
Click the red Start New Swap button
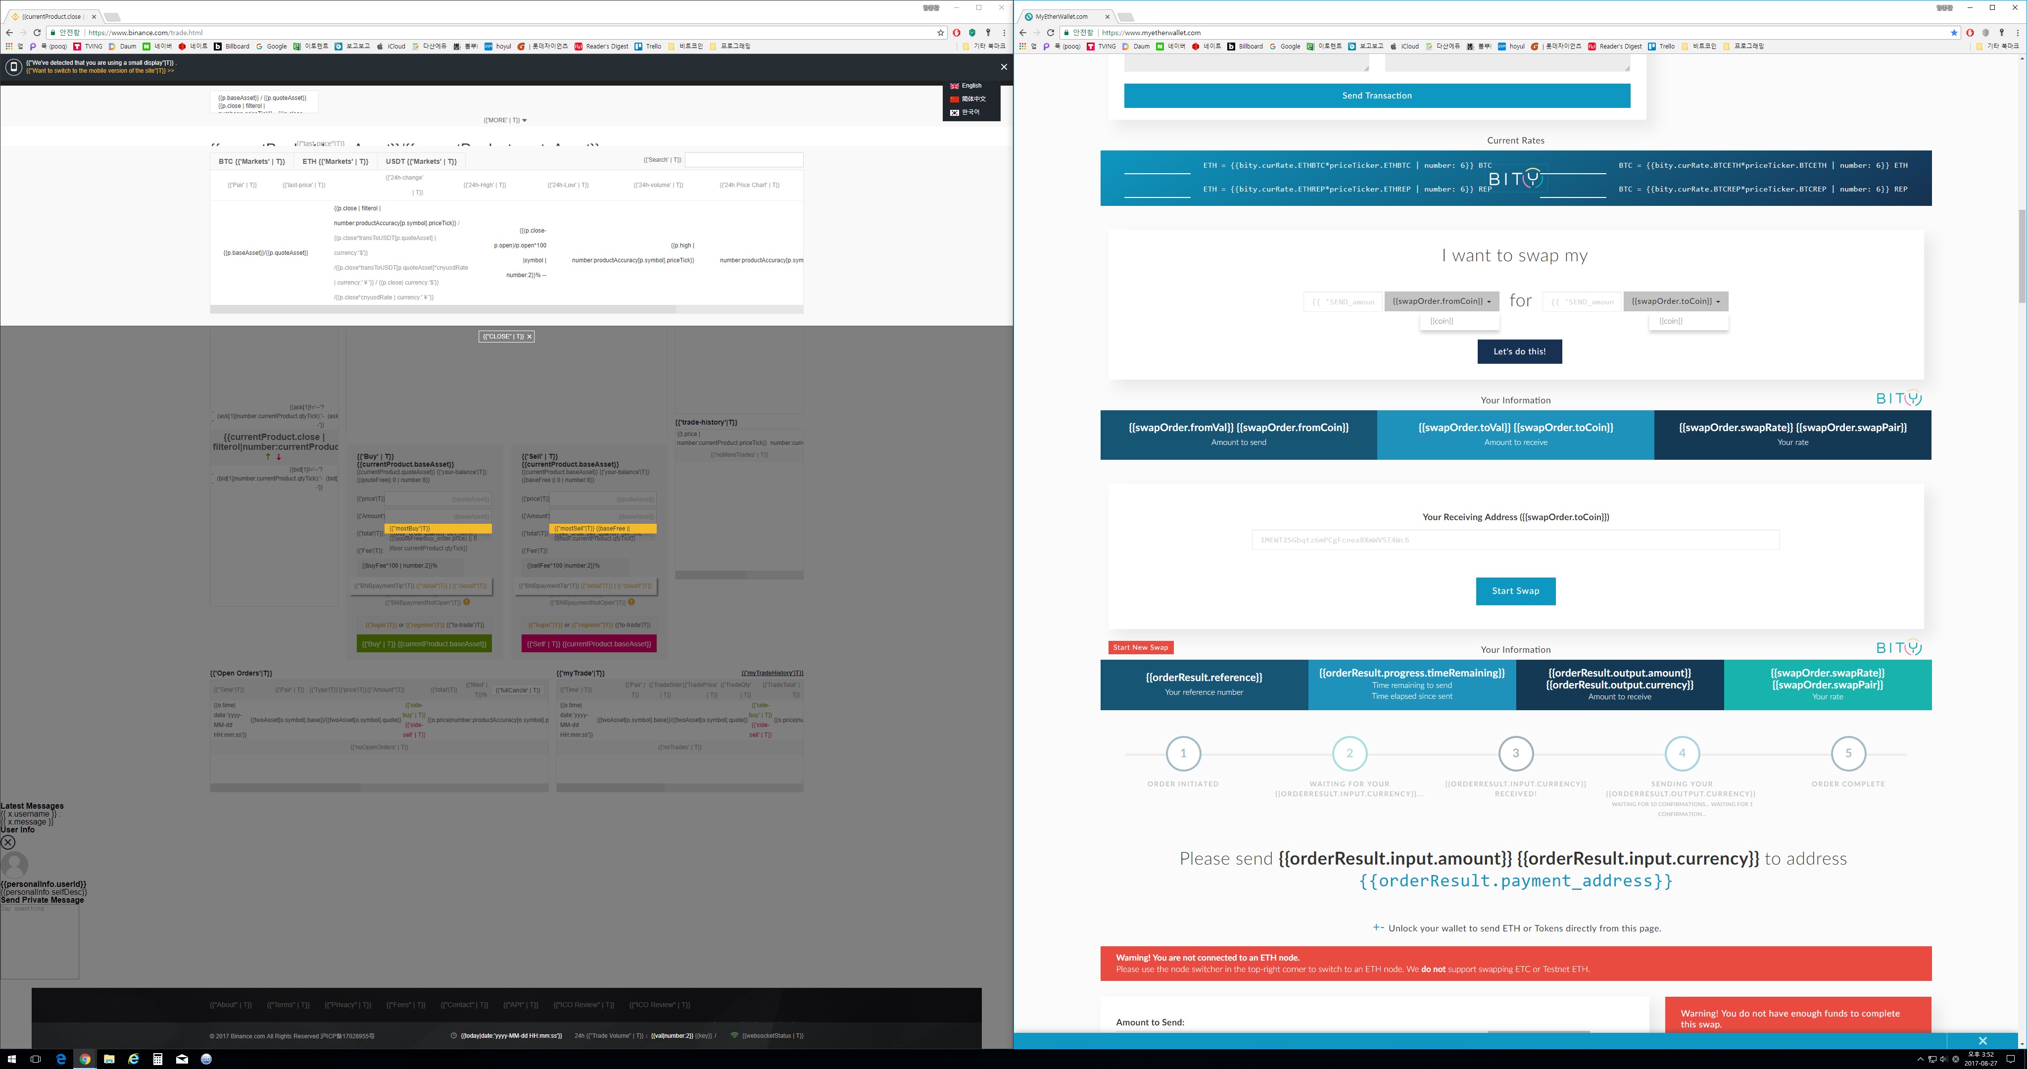(x=1141, y=648)
